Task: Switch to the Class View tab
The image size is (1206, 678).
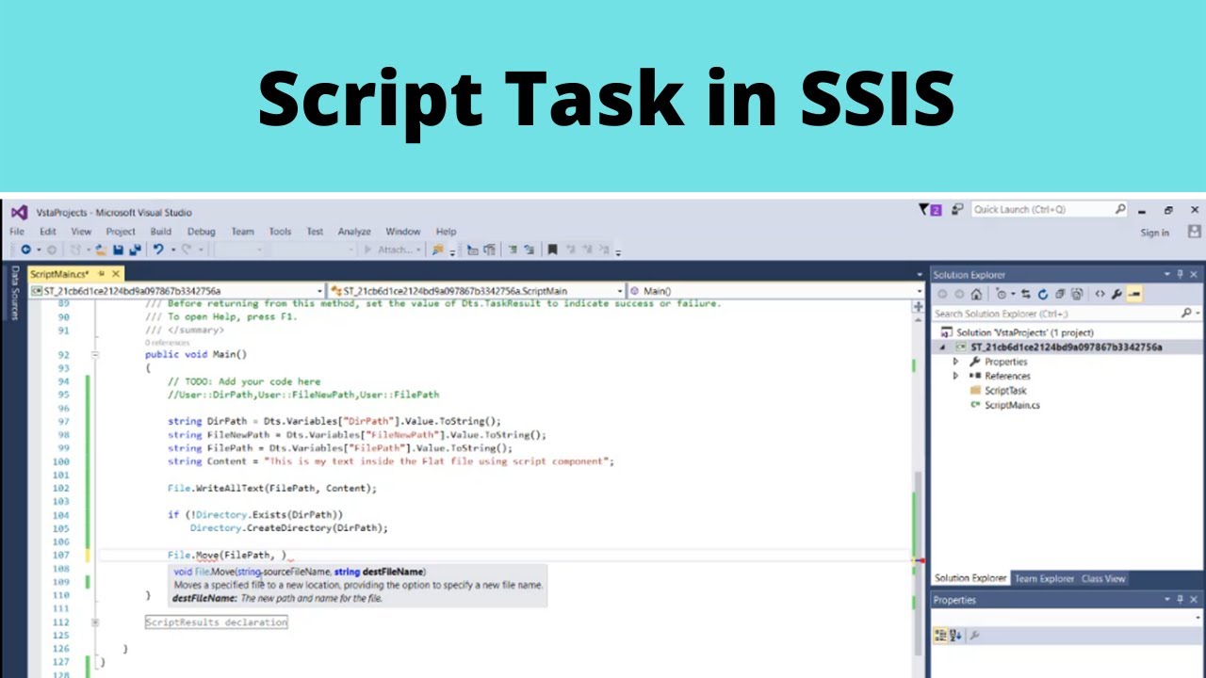Action: 1103,578
